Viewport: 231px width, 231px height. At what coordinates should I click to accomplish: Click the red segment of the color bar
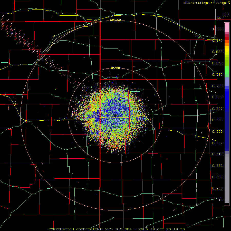(x=227, y=38)
